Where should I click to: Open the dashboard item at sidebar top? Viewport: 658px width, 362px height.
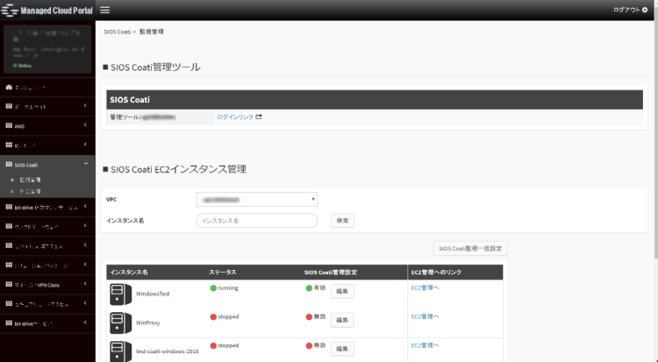pos(47,88)
